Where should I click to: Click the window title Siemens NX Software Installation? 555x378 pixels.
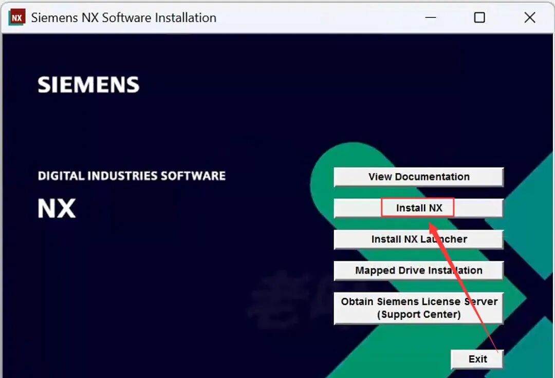tap(124, 17)
